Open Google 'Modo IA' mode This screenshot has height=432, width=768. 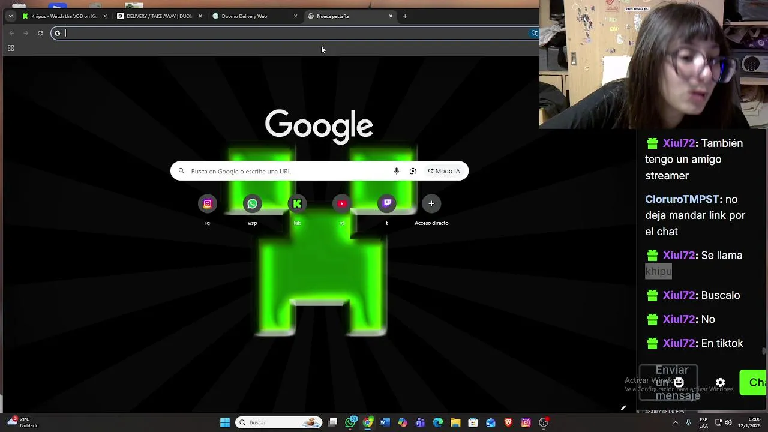[x=444, y=171]
